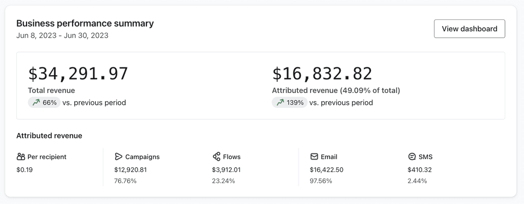Click the Flows branching icon
524x204 pixels.
pyautogui.click(x=216, y=156)
